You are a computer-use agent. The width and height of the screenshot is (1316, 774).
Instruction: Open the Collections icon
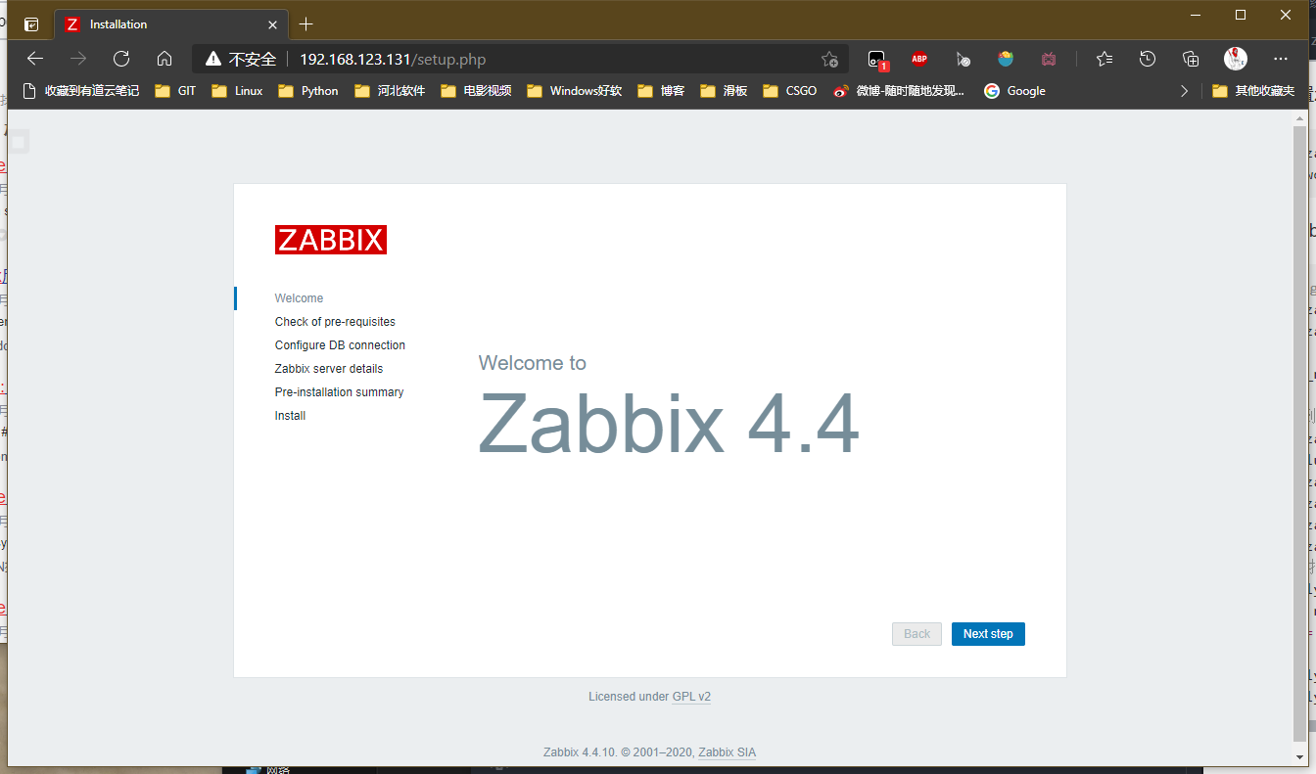[x=1191, y=59]
